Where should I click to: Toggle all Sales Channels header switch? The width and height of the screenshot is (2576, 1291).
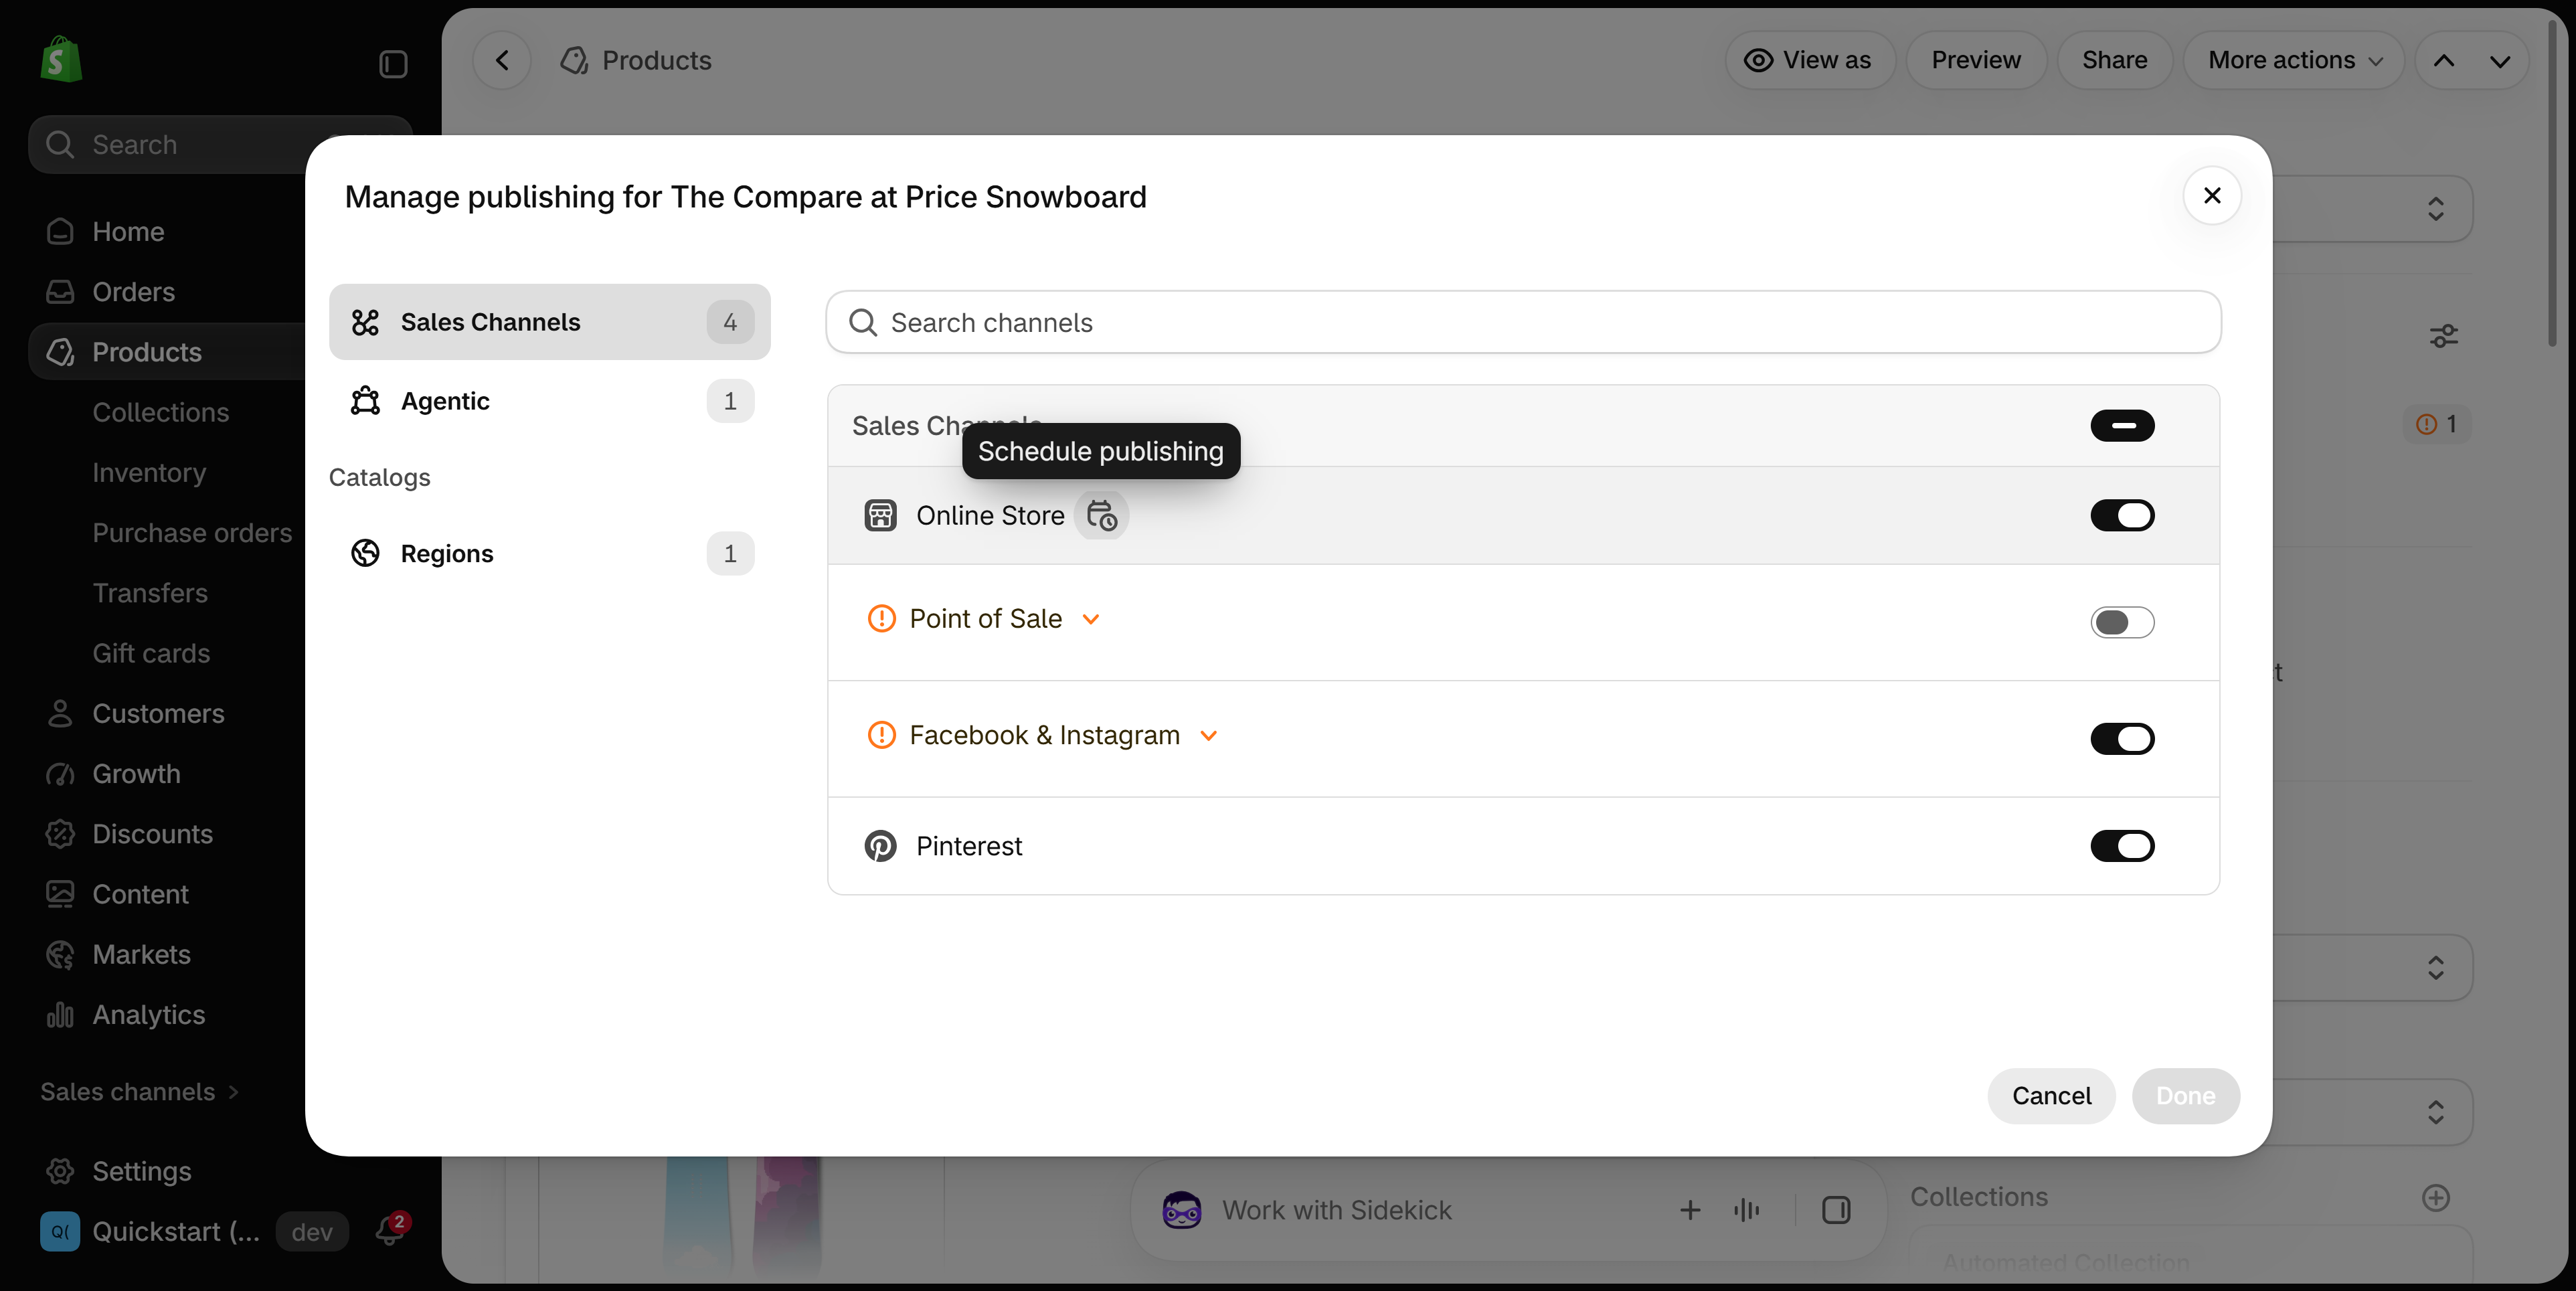click(2122, 425)
